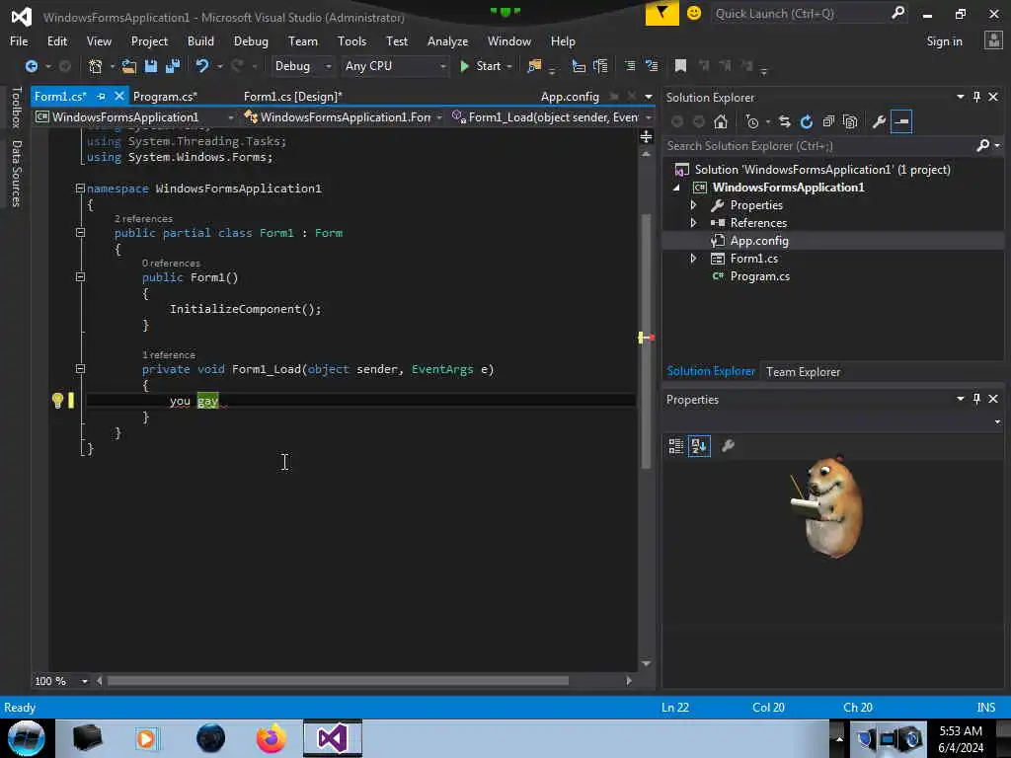Open the Debug menu
Image resolution: width=1011 pixels, height=758 pixels.
(x=251, y=40)
